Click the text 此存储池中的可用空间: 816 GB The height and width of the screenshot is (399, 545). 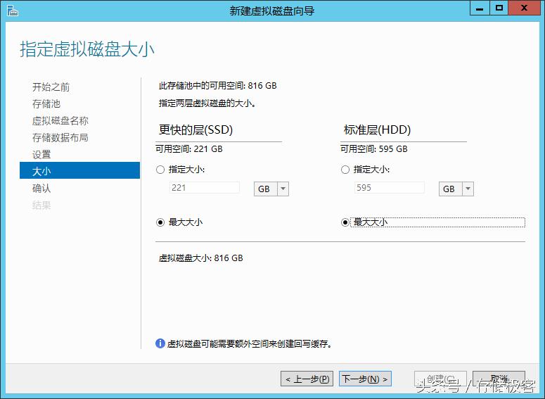217,86
